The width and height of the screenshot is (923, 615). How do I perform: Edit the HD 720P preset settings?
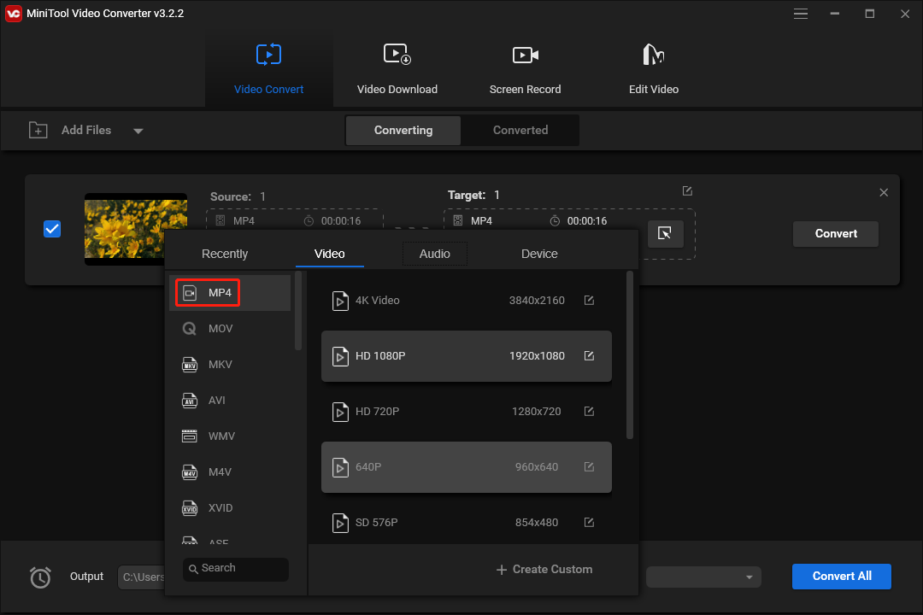(589, 411)
